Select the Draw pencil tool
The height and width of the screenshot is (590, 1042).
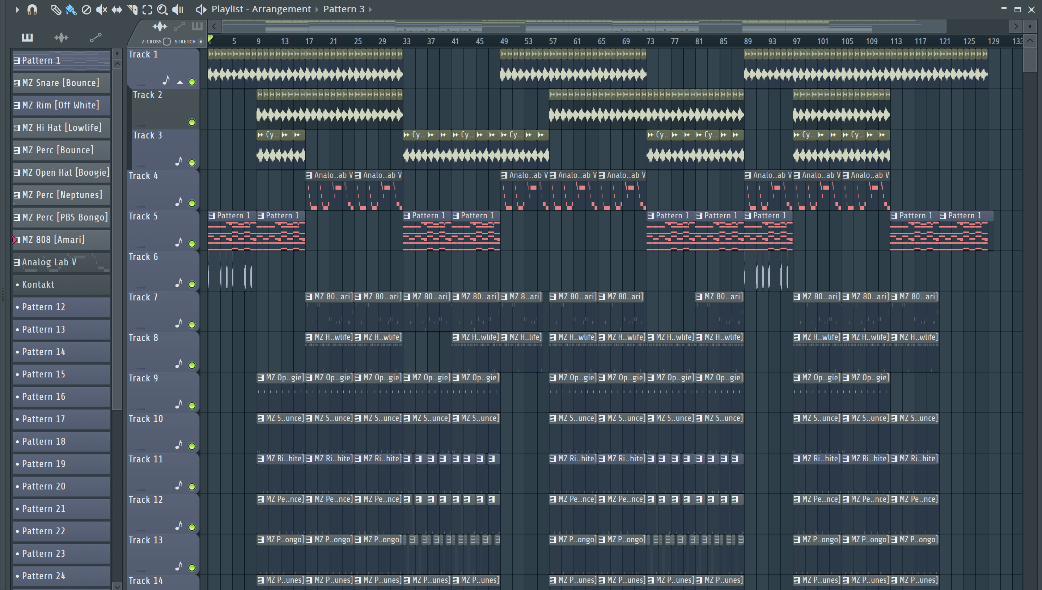coord(56,9)
